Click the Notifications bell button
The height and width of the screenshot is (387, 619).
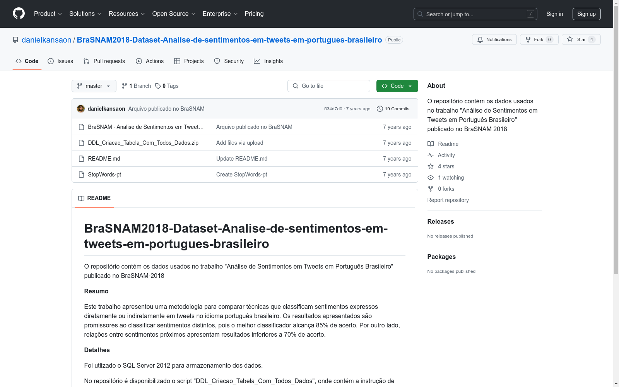(x=494, y=39)
